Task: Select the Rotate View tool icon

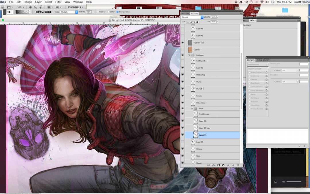Action: tap(41, 7)
